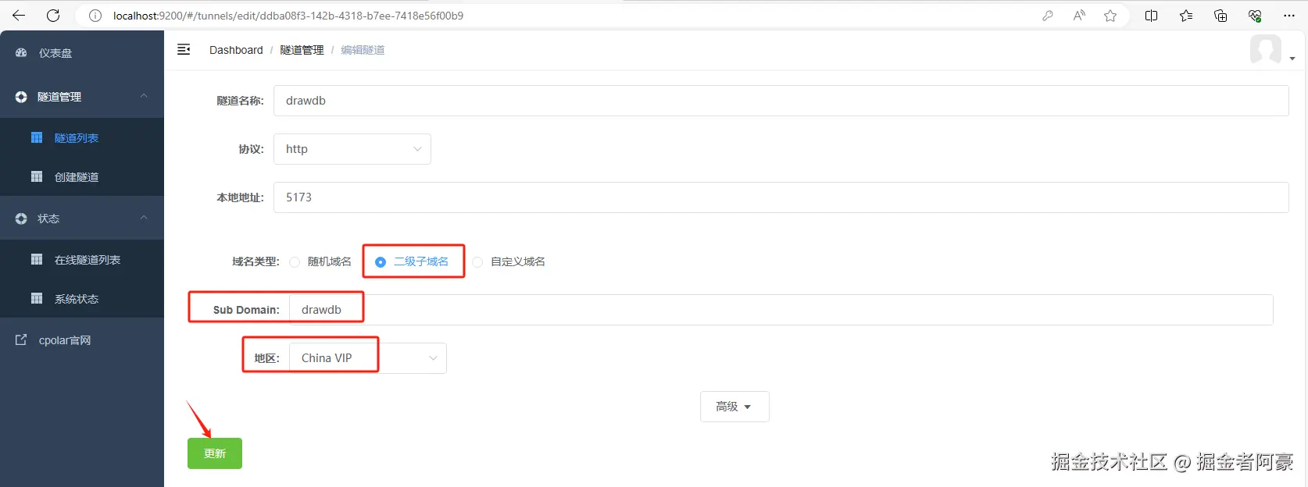The height and width of the screenshot is (487, 1308).
Task: Click the external link icon beside cpolar官网
Action: (x=21, y=340)
